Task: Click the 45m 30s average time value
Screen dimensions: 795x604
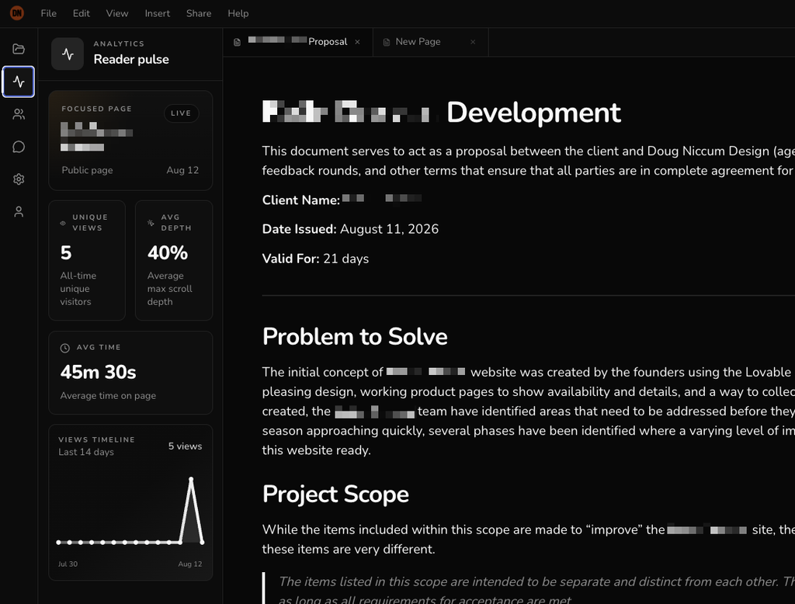Action: pyautogui.click(x=99, y=372)
